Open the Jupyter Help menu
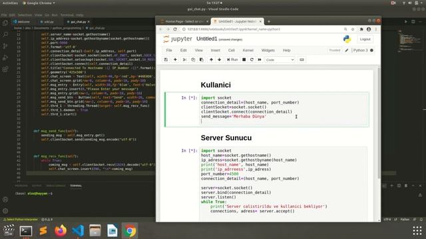Image resolution: width=426 pixels, height=239 pixels. point(286,50)
